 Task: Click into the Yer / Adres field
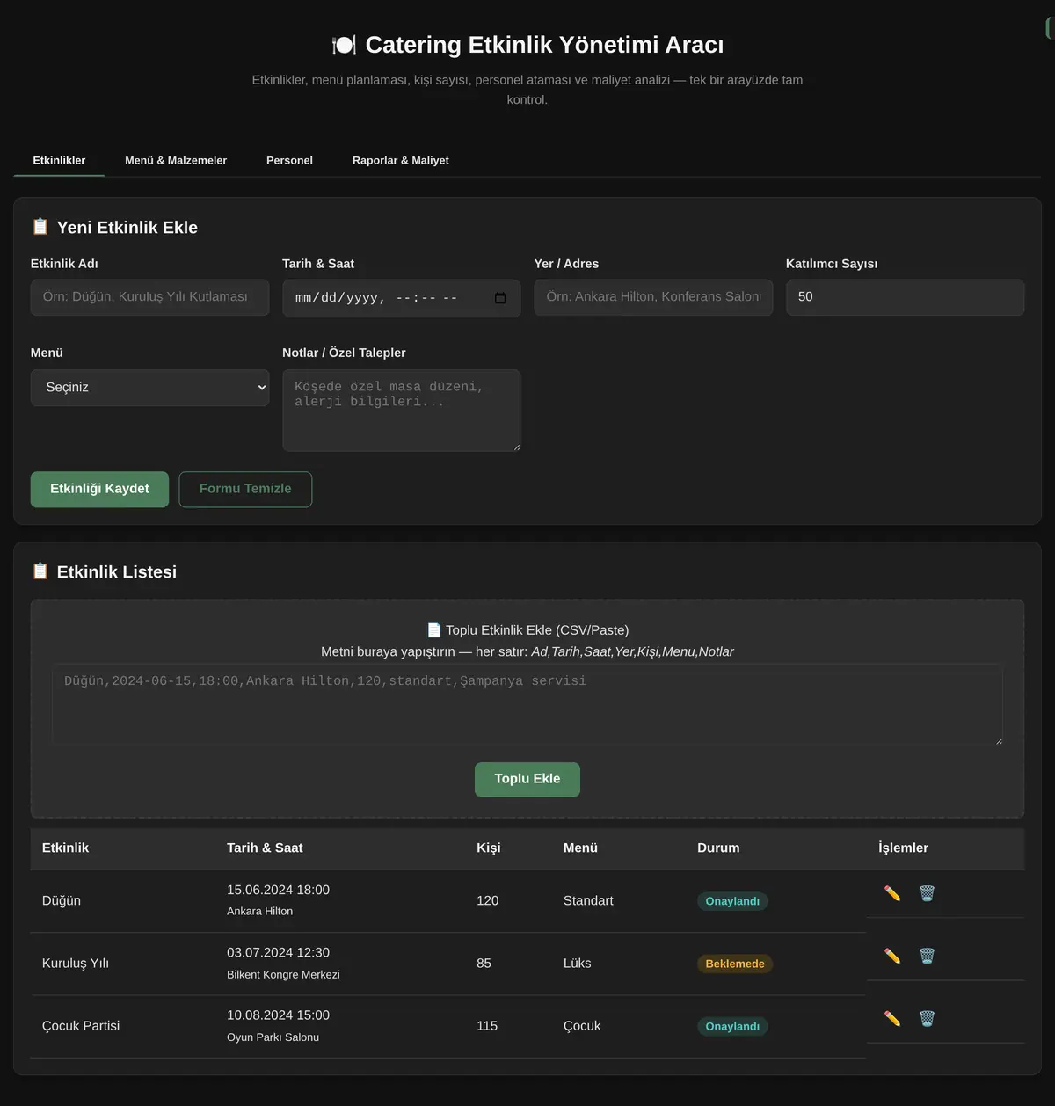(653, 297)
